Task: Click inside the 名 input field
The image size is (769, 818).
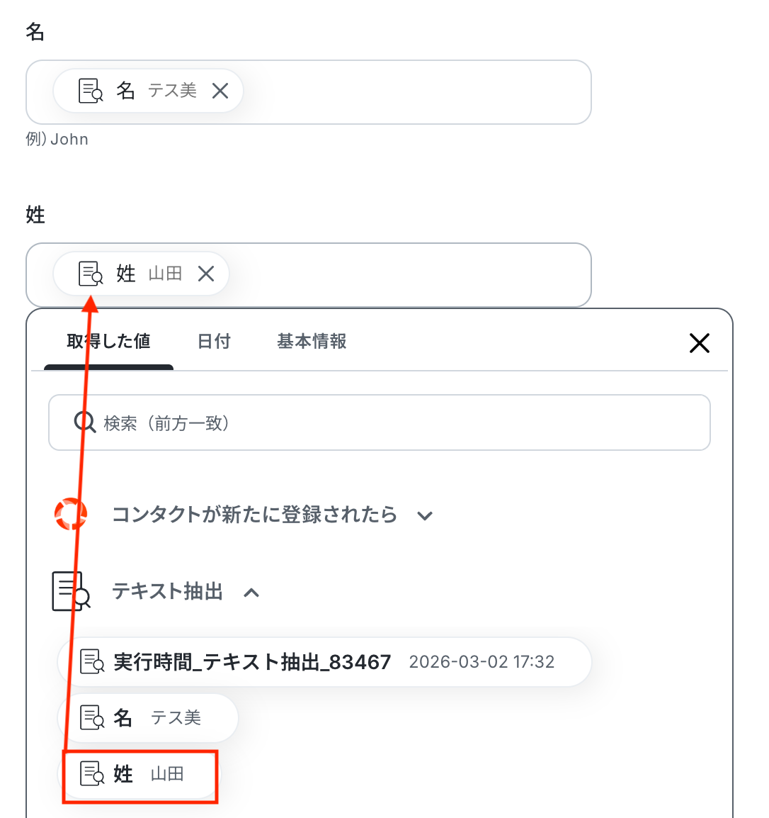Action: (418, 92)
